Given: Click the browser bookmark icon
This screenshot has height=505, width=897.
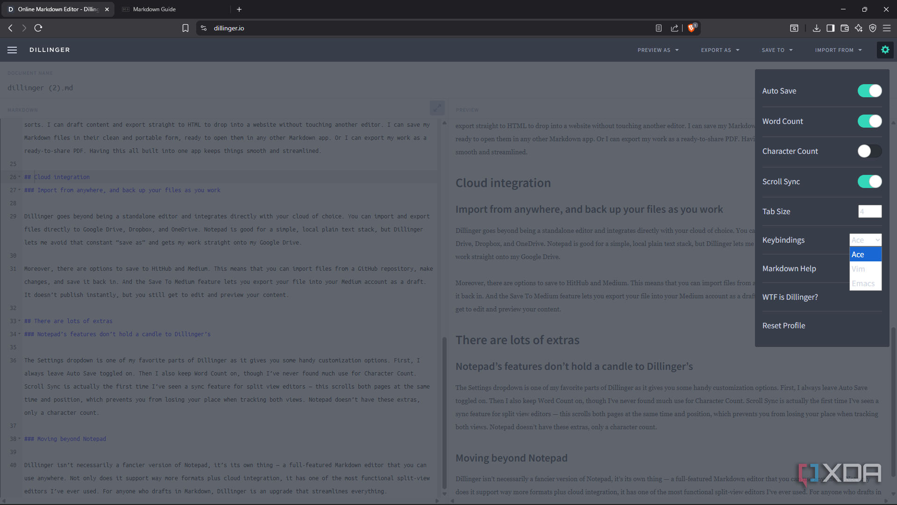Looking at the screenshot, I should pyautogui.click(x=185, y=28).
